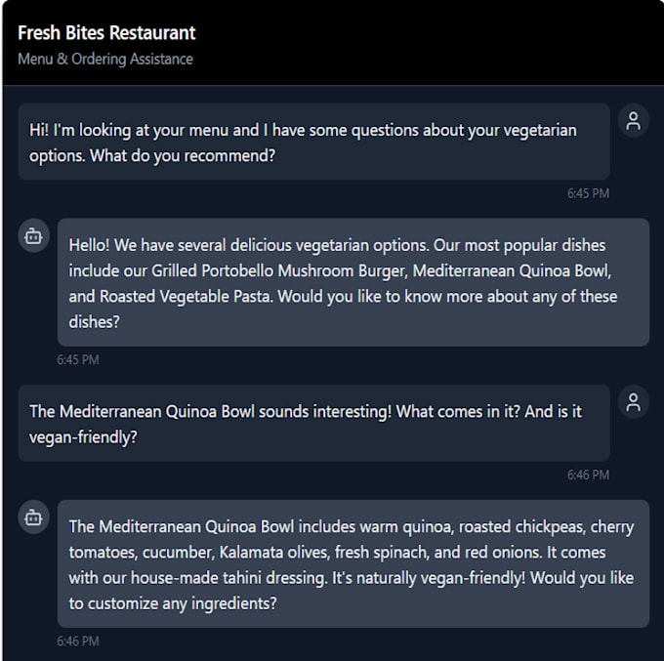Select the bot's Hello greeting message bubble
This screenshot has width=664, height=661.
click(x=353, y=282)
